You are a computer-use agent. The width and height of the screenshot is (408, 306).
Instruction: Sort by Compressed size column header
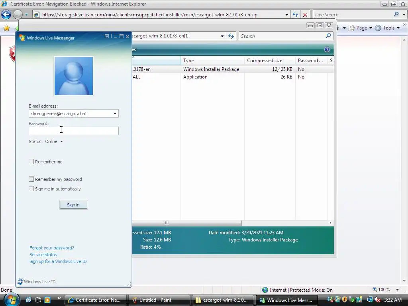270,61
